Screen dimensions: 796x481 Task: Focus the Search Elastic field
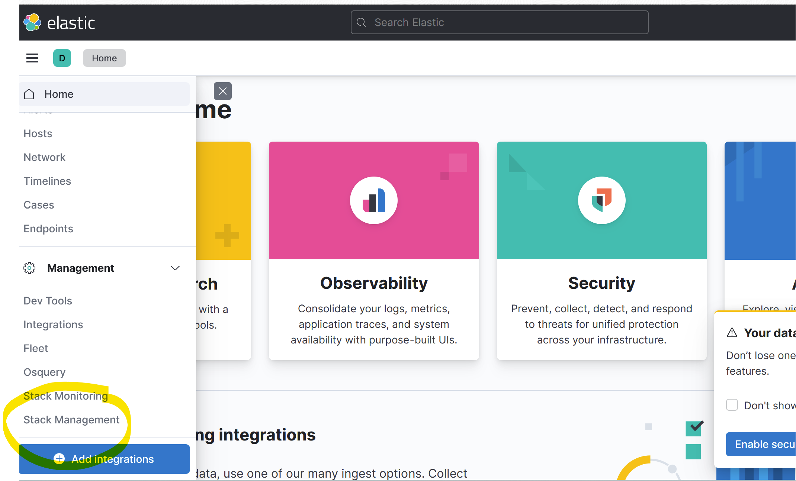(x=499, y=22)
